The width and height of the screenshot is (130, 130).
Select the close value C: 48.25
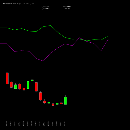click(x=45, y=7)
